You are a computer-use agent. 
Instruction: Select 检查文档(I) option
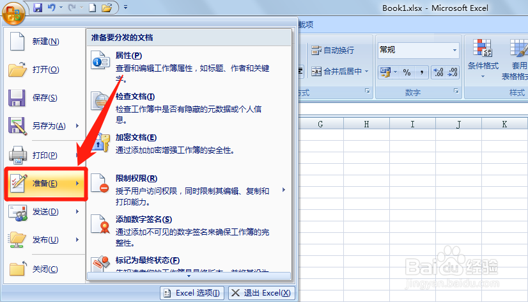pyautogui.click(x=189, y=108)
